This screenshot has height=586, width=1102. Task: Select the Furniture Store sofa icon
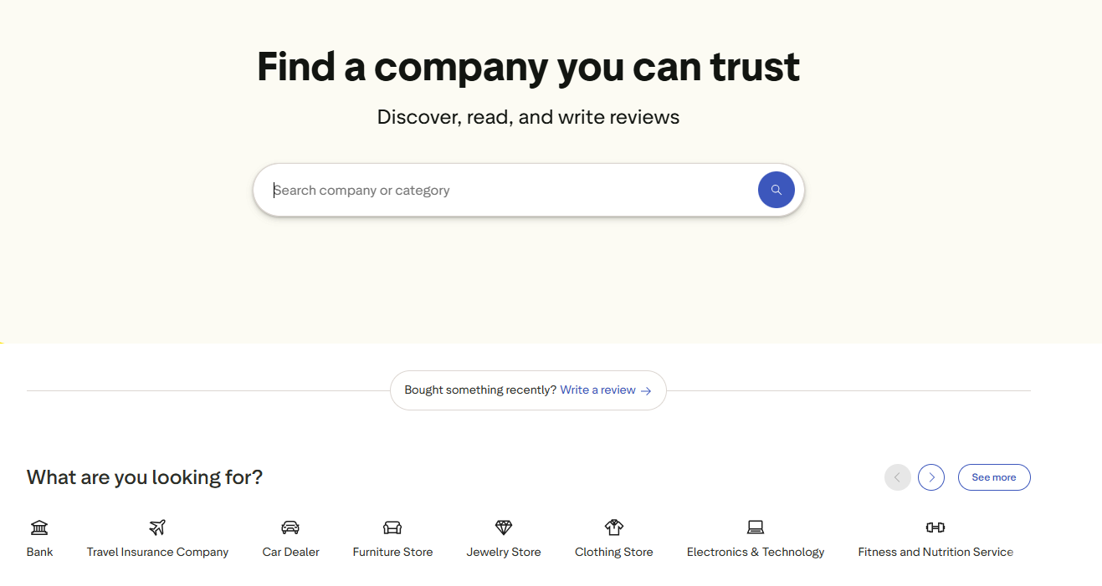click(x=392, y=527)
